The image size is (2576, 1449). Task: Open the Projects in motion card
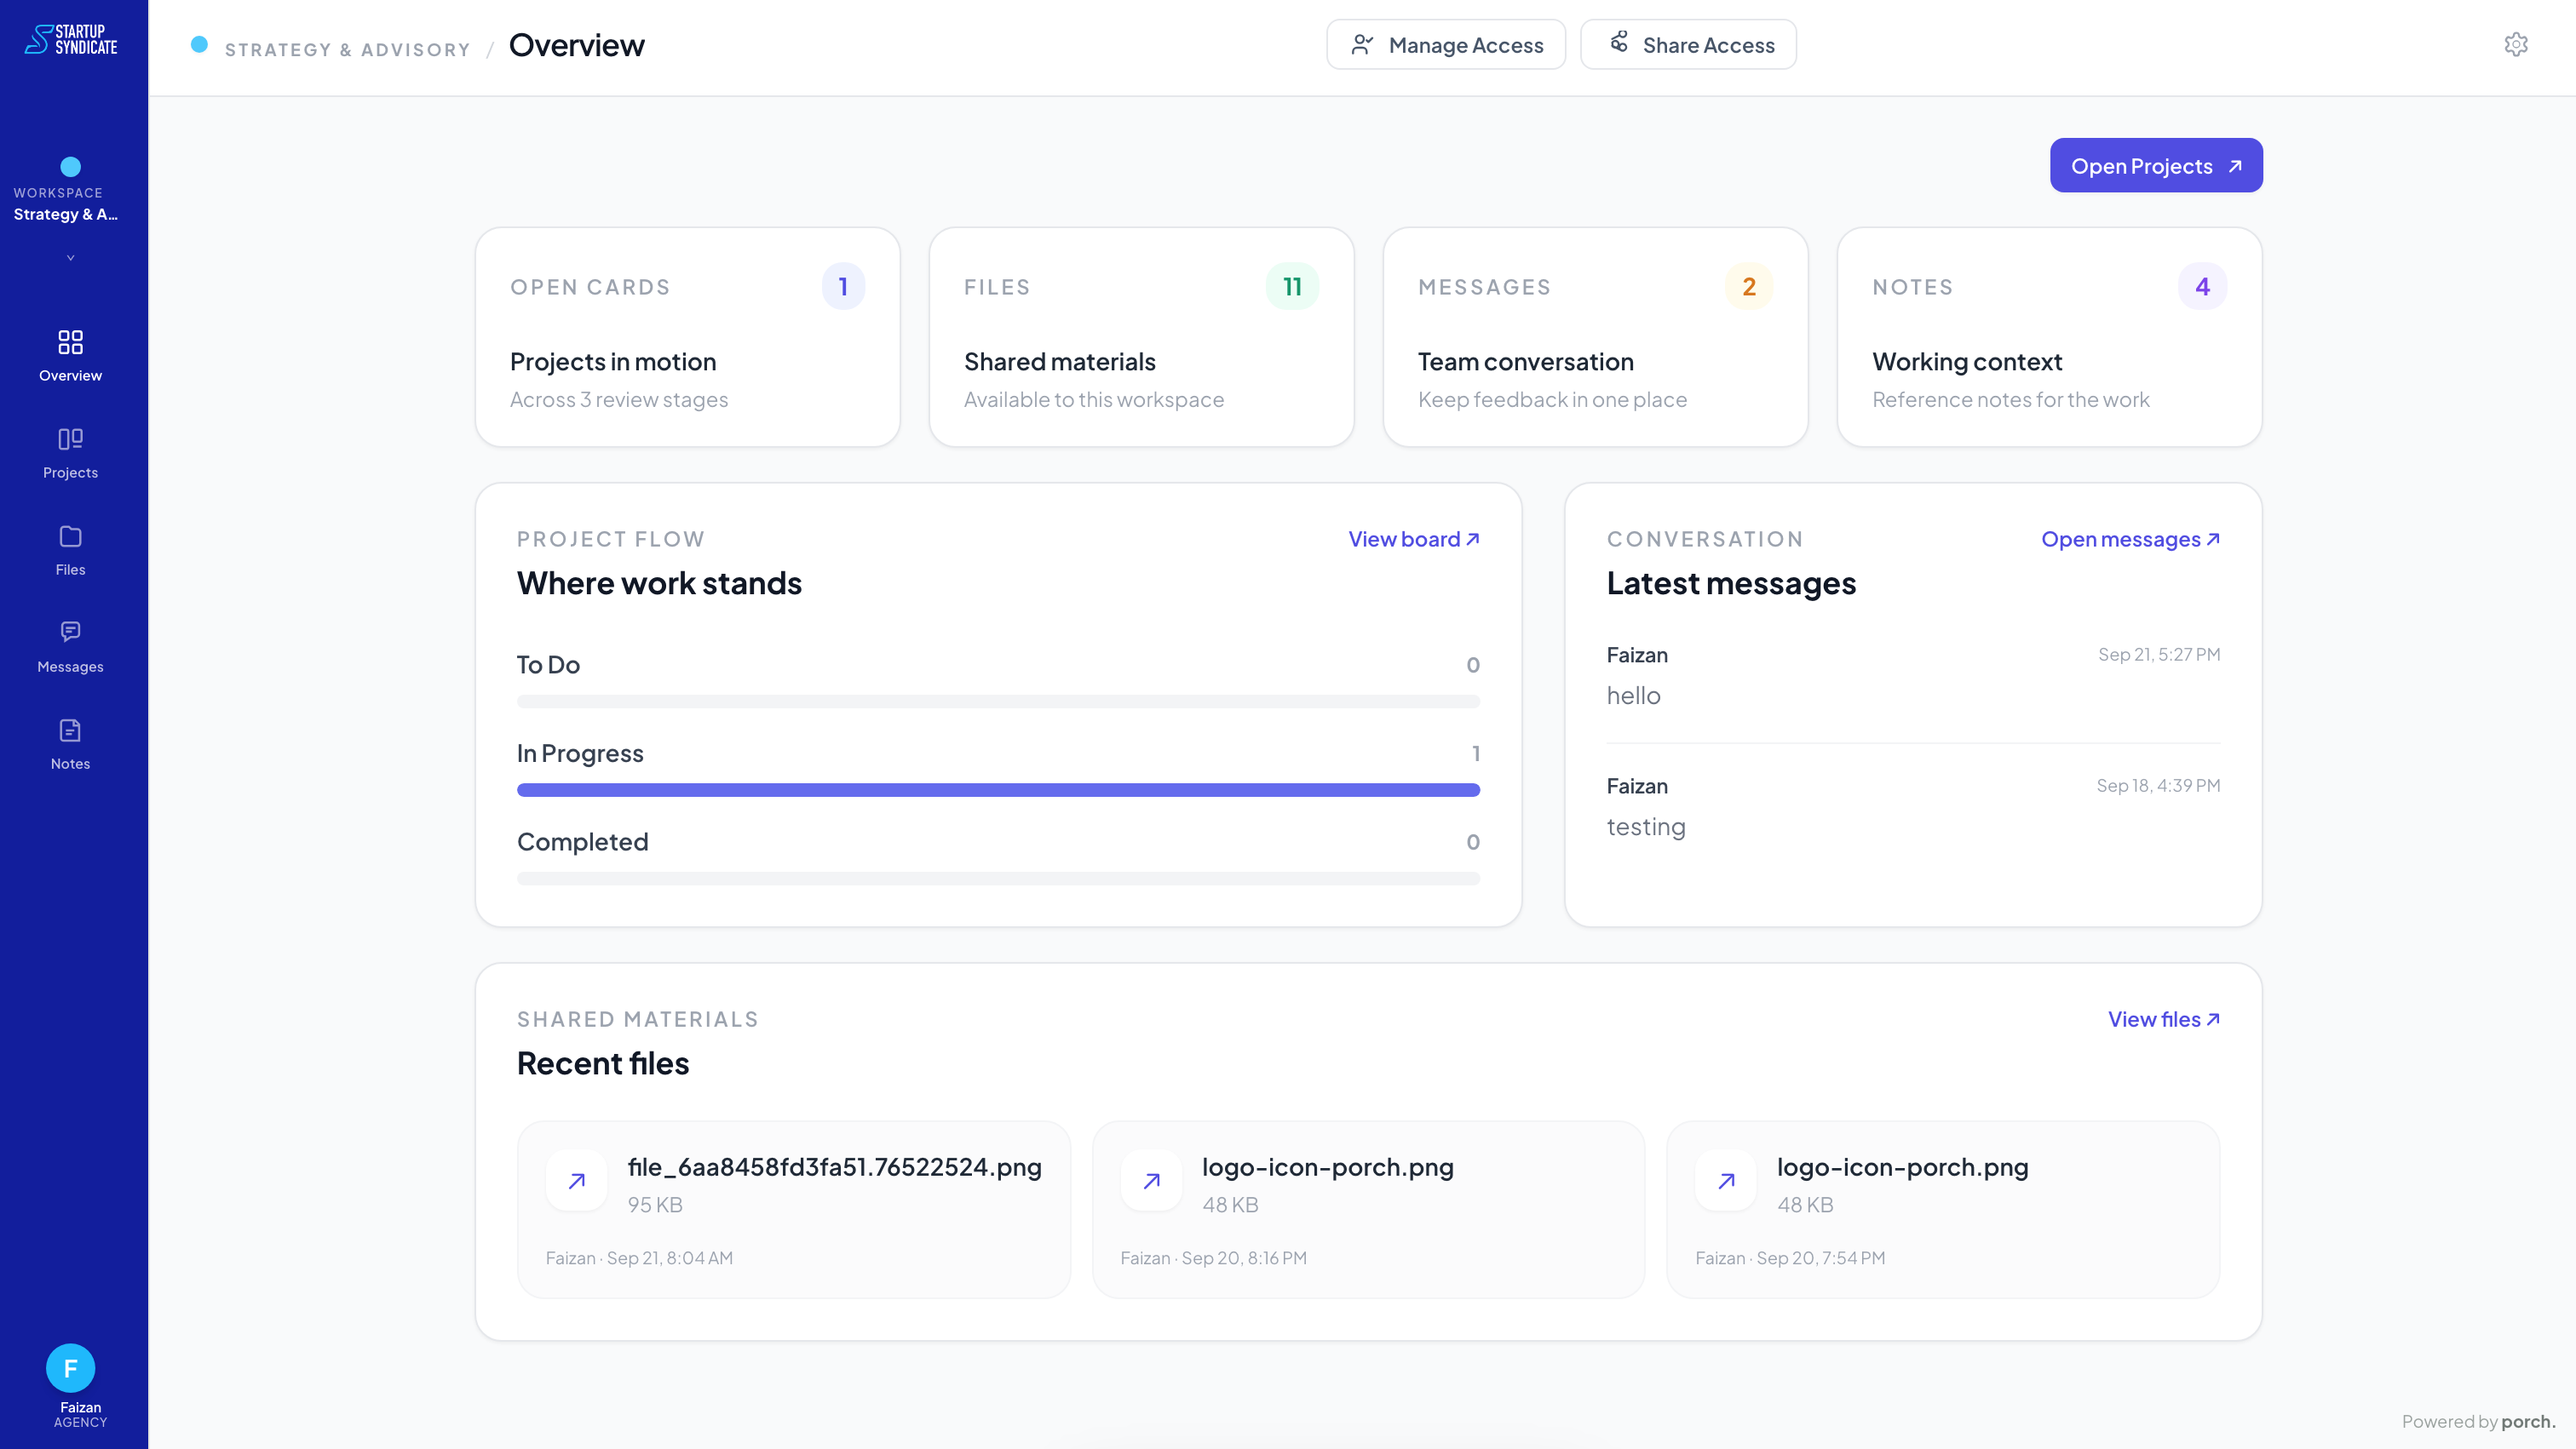(x=688, y=337)
